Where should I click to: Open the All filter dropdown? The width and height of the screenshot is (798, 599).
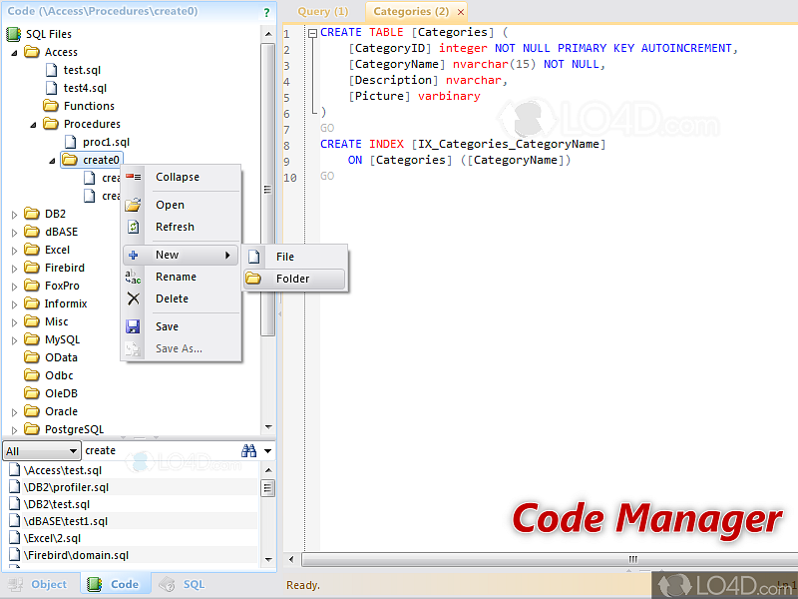click(x=41, y=451)
